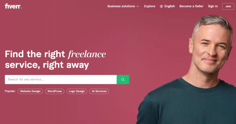Choose the Website Design popular tag
236x124 pixels.
coord(30,91)
